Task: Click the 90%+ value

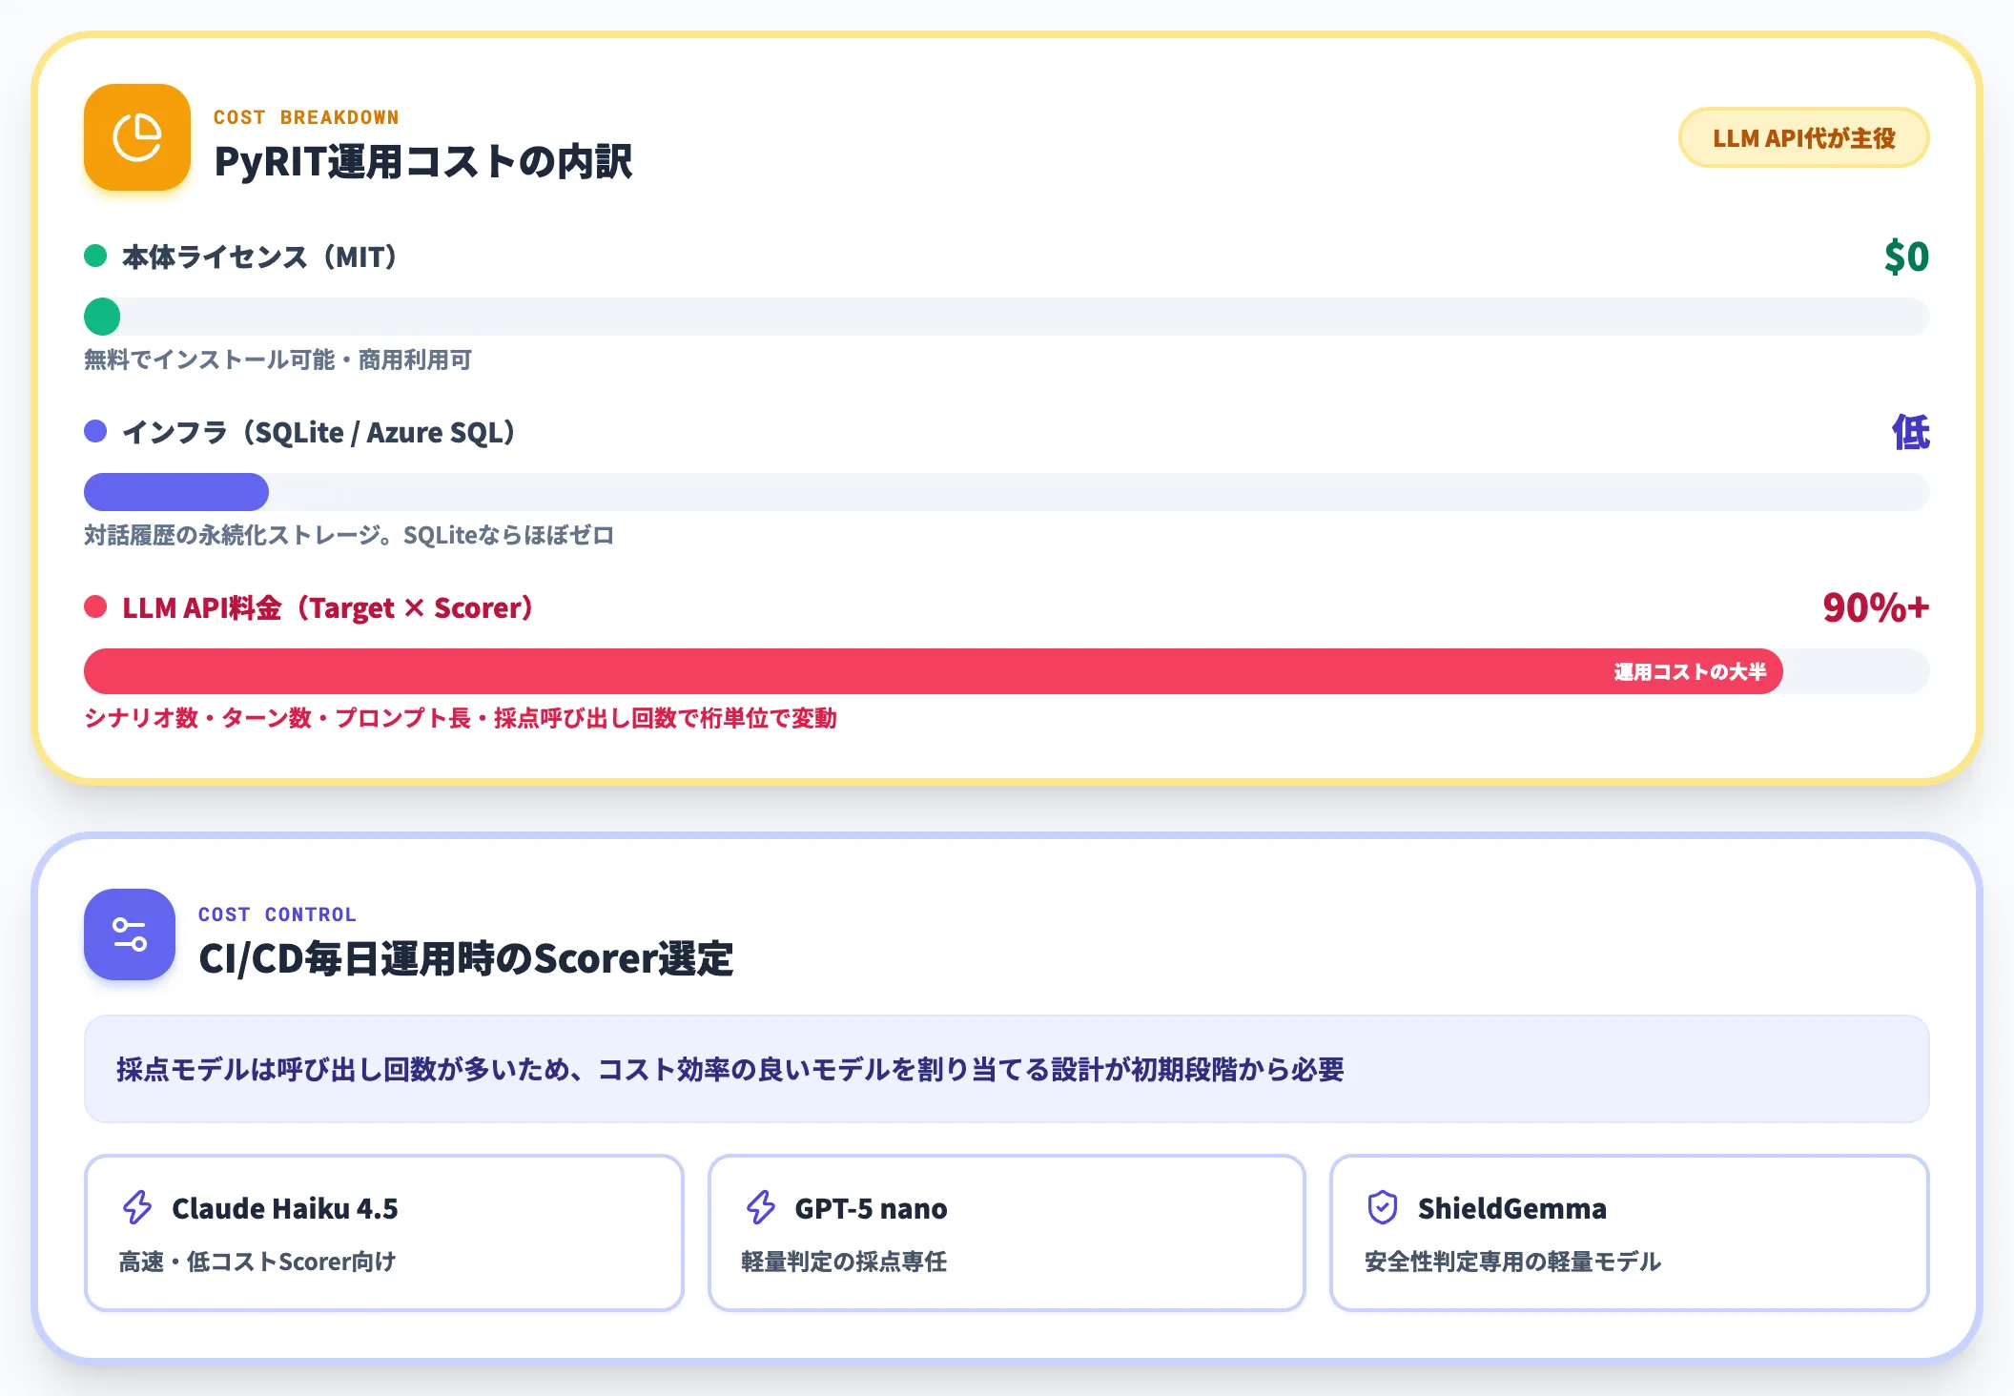Action: coord(1876,607)
